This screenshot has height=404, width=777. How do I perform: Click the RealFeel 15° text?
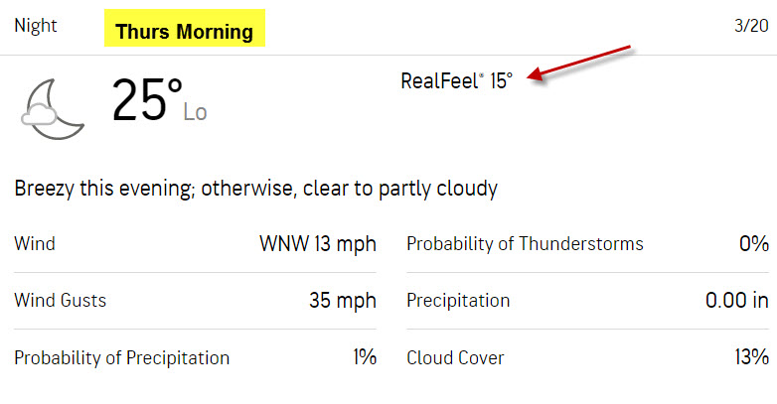(456, 81)
